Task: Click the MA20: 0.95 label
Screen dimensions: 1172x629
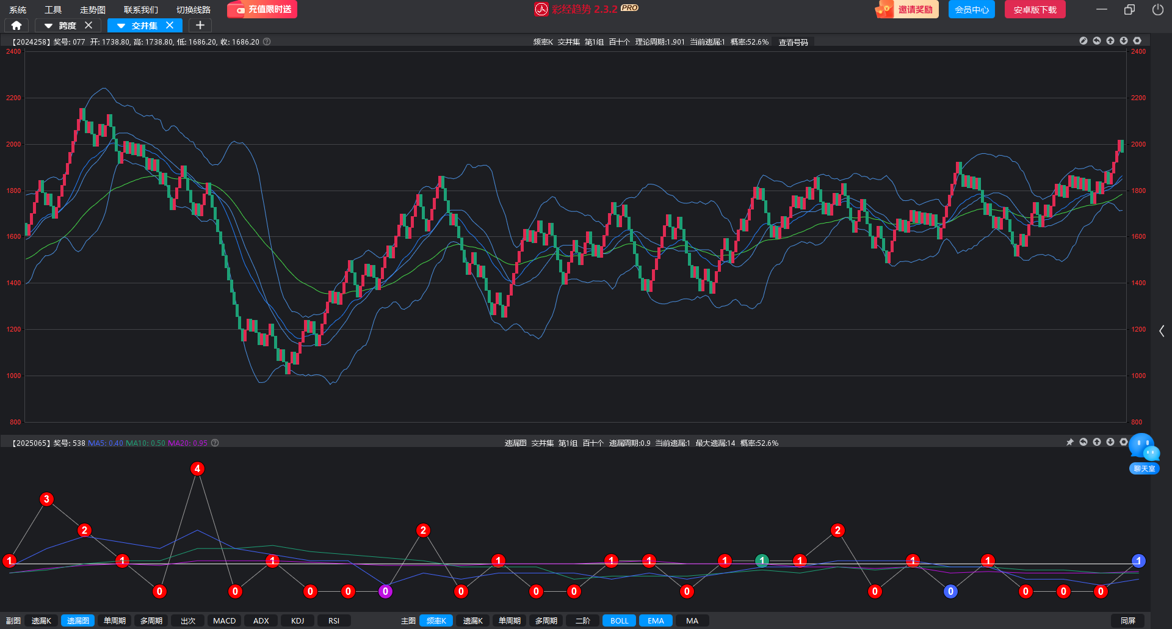Action: tap(187, 443)
